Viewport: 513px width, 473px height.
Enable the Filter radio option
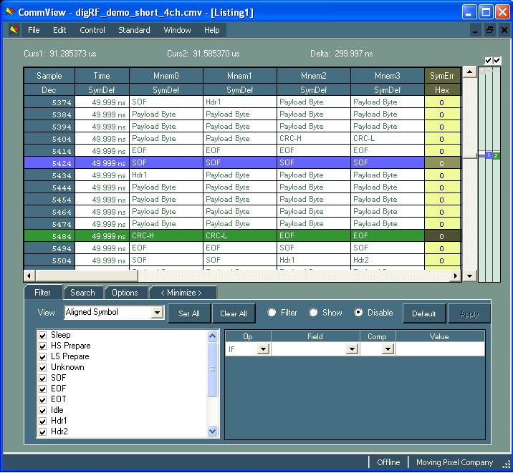pos(272,313)
